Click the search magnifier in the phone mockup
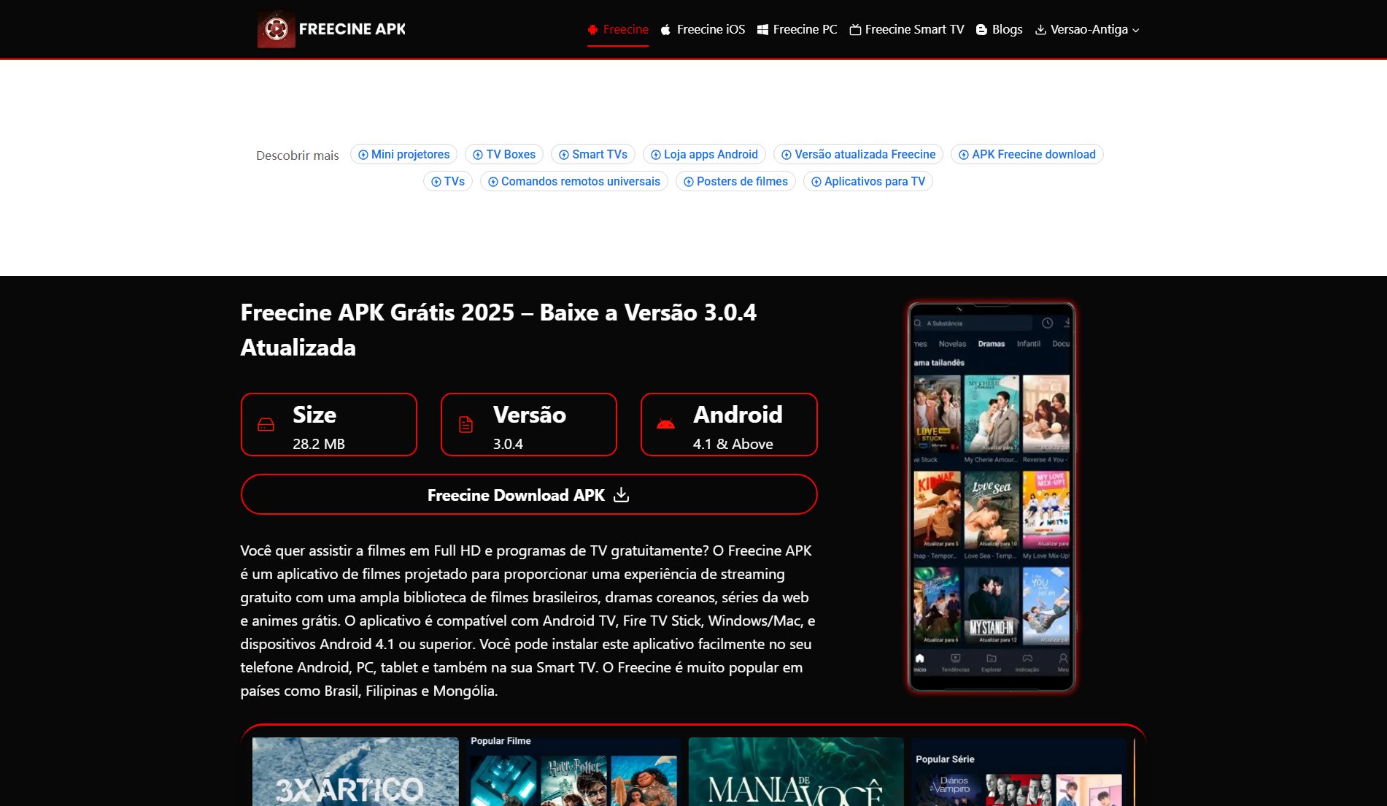The image size is (1387, 806). point(917,321)
